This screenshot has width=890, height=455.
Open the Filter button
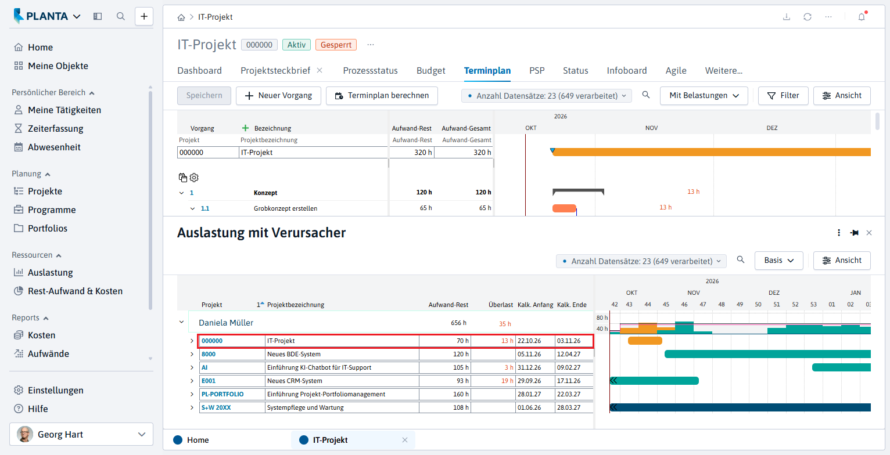tap(783, 96)
